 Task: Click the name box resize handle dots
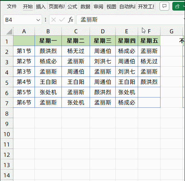pos(45,20)
